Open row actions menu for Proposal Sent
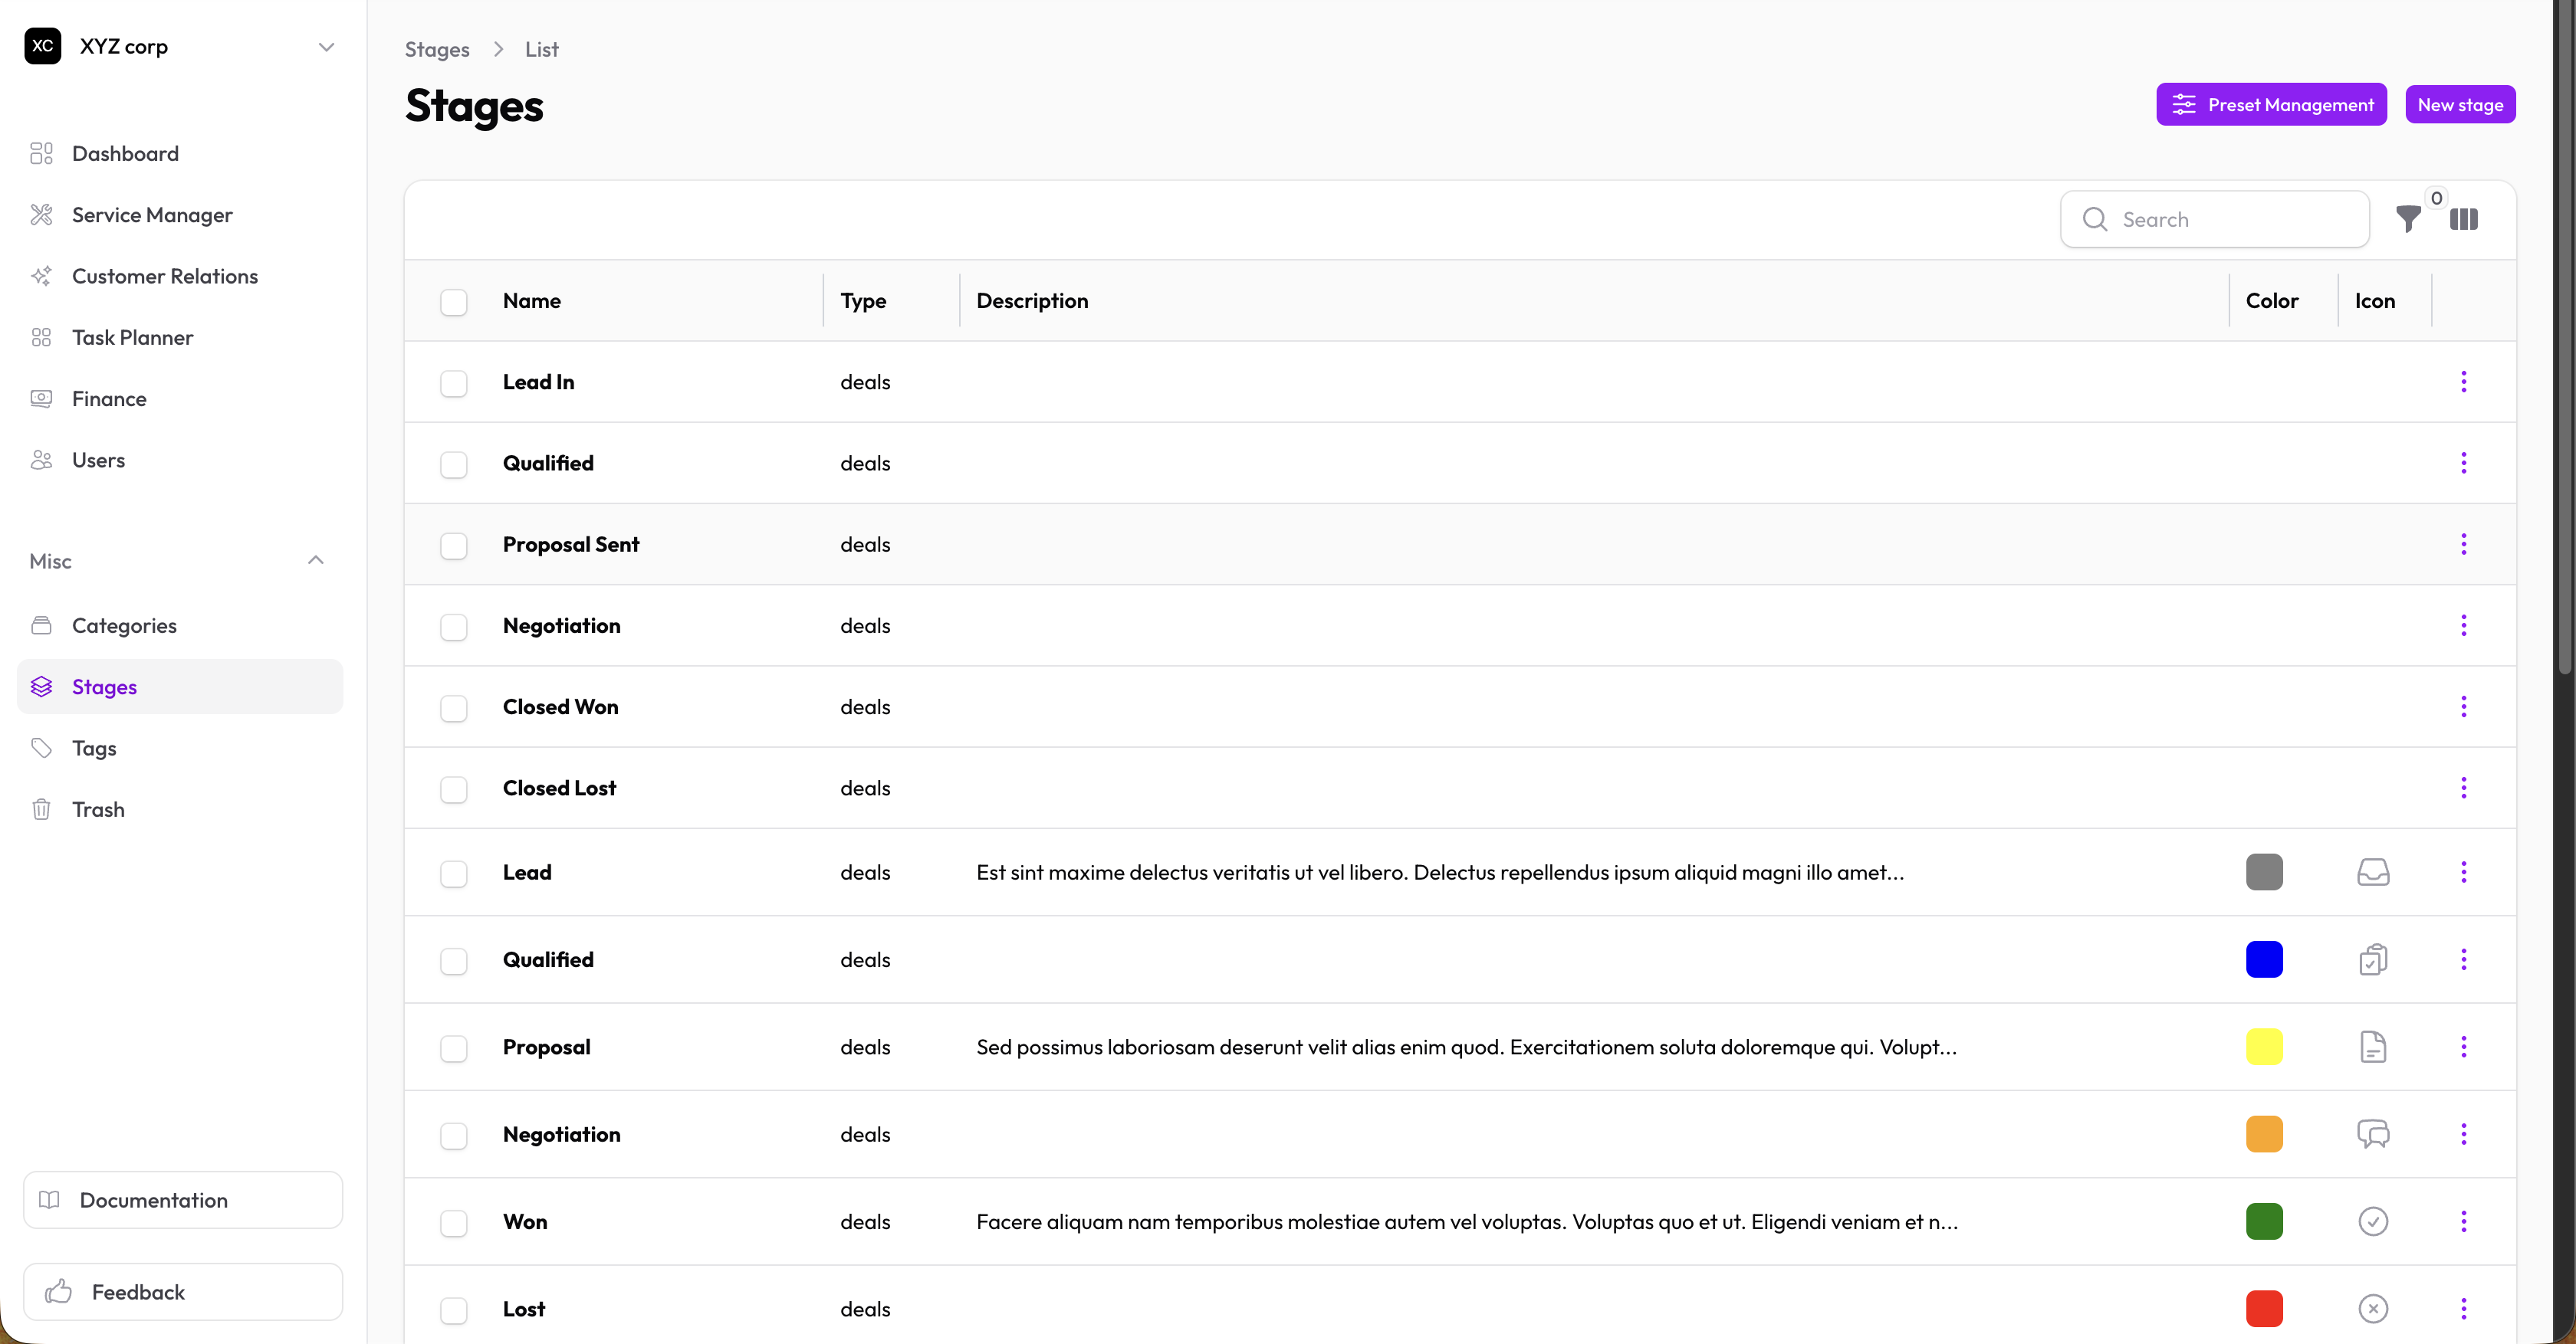This screenshot has height=1344, width=2576. click(2463, 543)
